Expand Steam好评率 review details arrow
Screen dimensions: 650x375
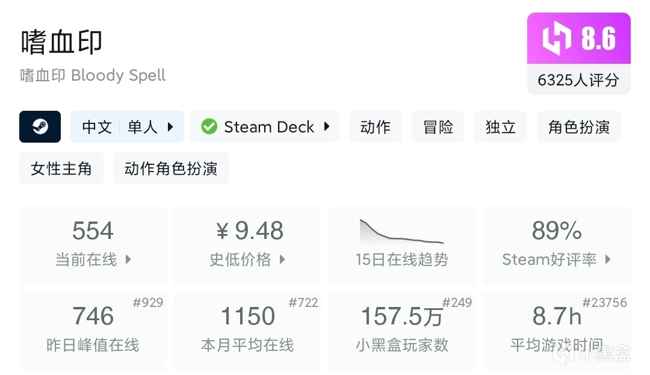pos(608,260)
